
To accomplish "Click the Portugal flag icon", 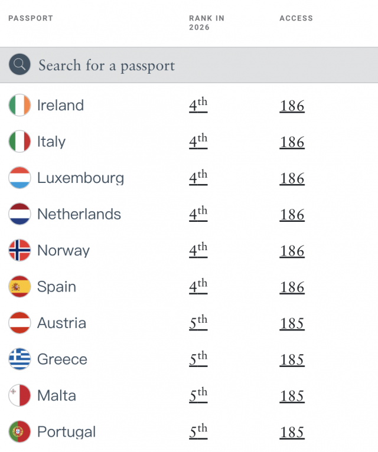I will click(19, 432).
